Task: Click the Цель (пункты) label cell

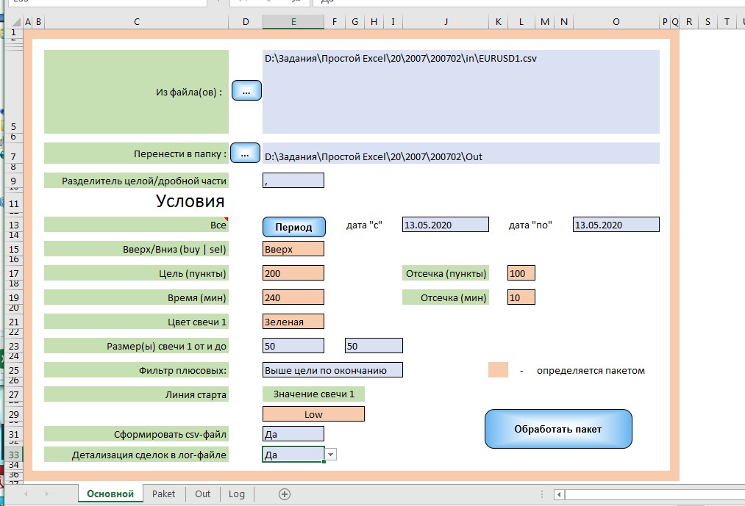Action: [136, 273]
